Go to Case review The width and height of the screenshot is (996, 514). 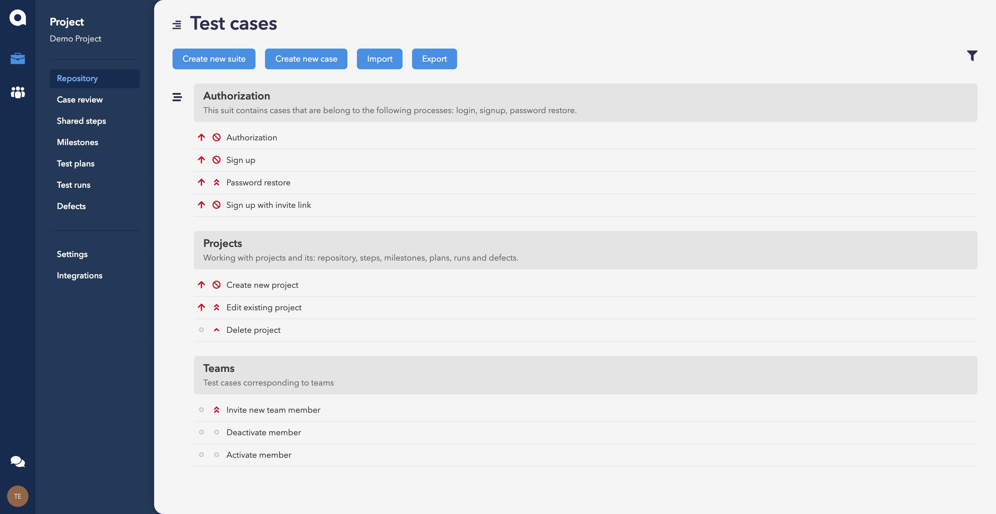[x=80, y=100]
